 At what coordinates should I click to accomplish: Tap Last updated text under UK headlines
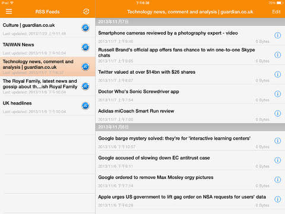(34, 112)
